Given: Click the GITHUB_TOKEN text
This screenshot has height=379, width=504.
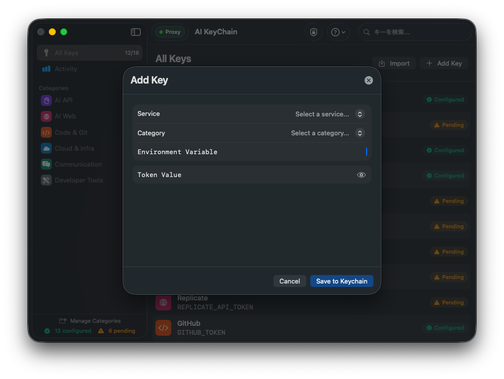Looking at the screenshot, I should click(201, 333).
